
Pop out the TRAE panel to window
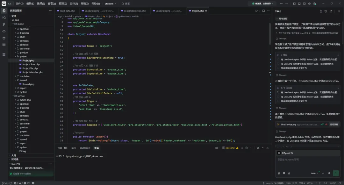point(331,11)
